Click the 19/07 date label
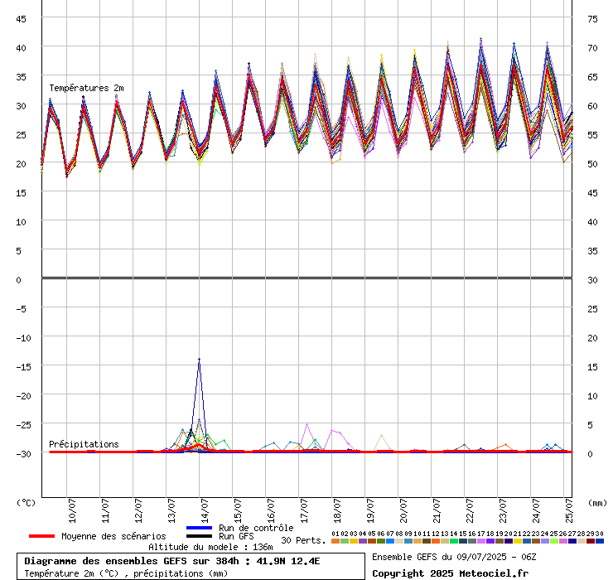 (x=370, y=510)
